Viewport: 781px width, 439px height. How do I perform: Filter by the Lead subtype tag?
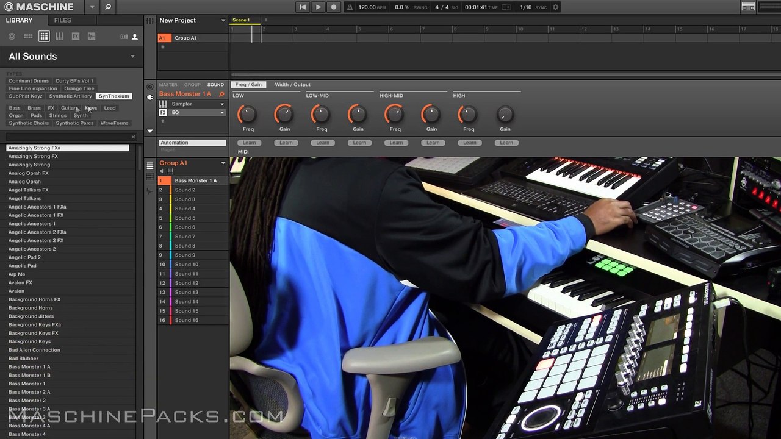(x=110, y=108)
